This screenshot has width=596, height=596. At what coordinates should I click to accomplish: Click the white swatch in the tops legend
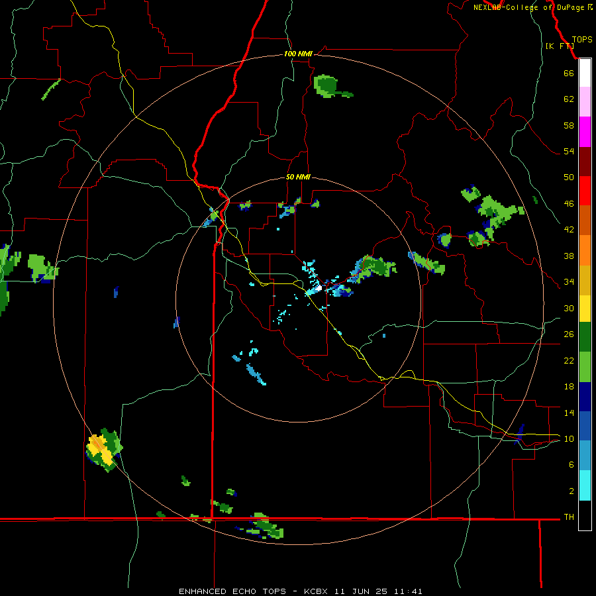point(585,73)
